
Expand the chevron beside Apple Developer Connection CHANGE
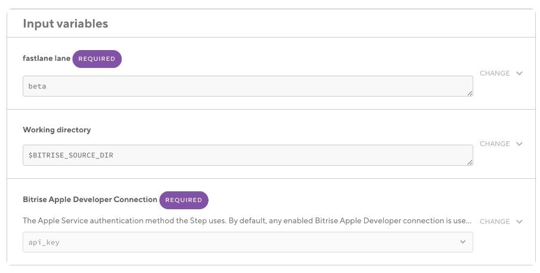pyautogui.click(x=519, y=222)
